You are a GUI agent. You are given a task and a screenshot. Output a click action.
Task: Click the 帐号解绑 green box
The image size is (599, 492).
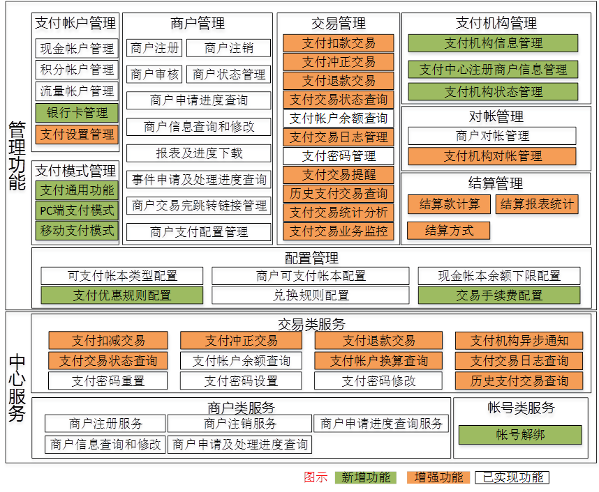pyautogui.click(x=519, y=435)
